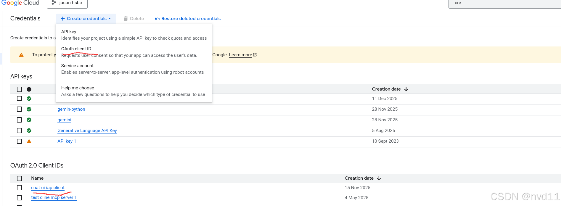Open Generative Language API Key link
Viewport: 561px width, 206px height.
[87, 131]
